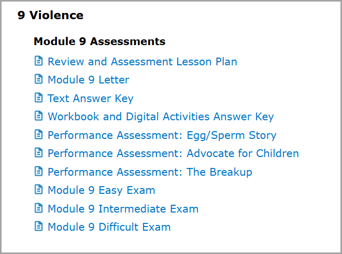342x254 pixels.
Task: Click document icon beside Advocate for Children
Action: pos(39,153)
